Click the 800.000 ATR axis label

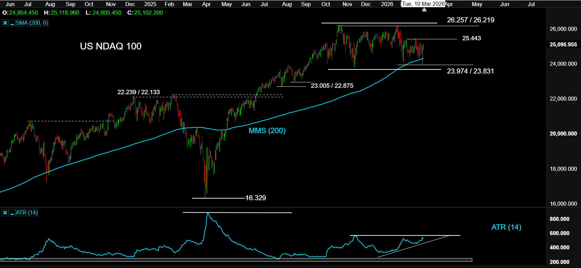(x=560, y=219)
